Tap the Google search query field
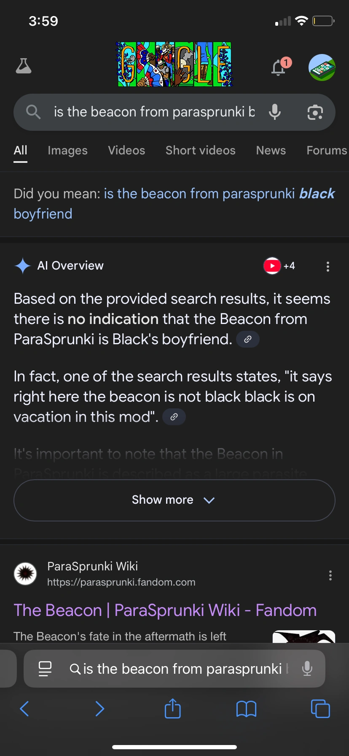The width and height of the screenshot is (349, 756). (154, 112)
